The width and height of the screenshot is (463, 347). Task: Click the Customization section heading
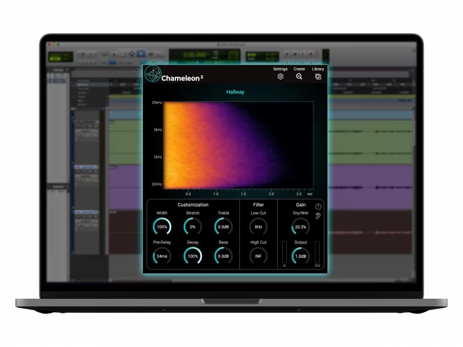pyautogui.click(x=193, y=205)
